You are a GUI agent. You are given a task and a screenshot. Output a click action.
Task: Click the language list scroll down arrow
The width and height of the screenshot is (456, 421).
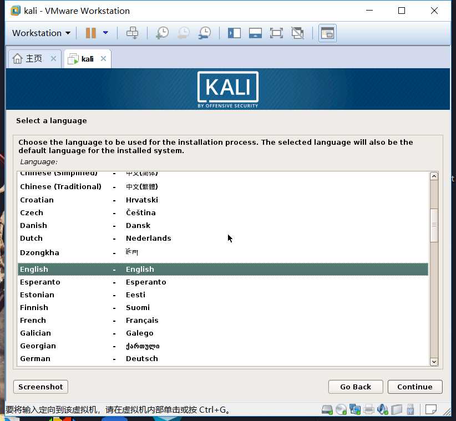[434, 362]
